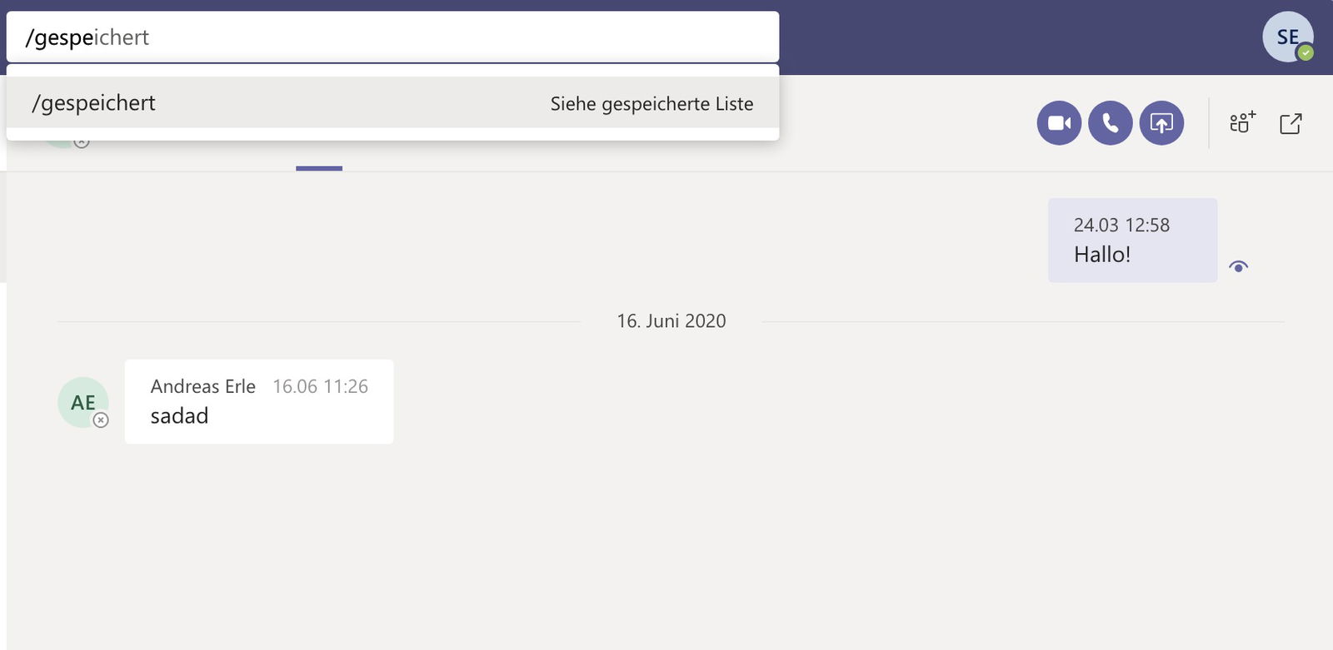Image resolution: width=1333 pixels, height=650 pixels.
Task: Click the 'sadad' message text
Action: point(179,416)
